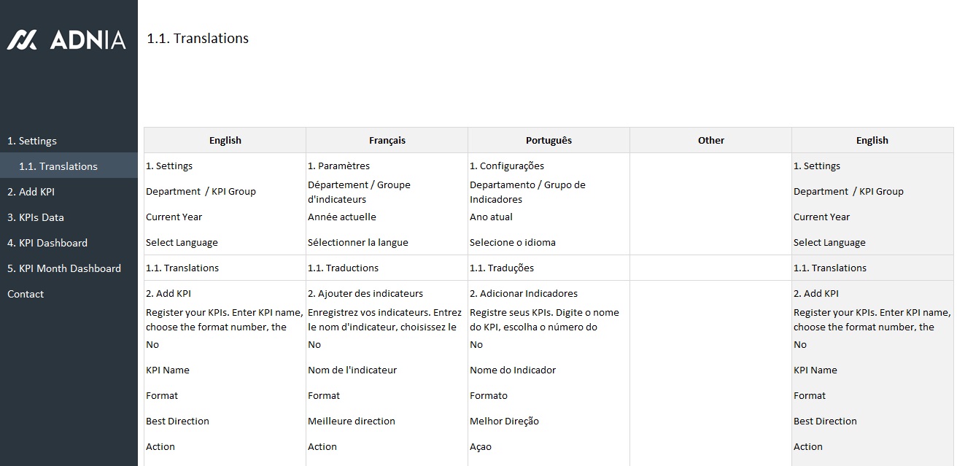Click the Portuguese cell 'Nome do Indicador'
This screenshot has height=466, width=957.
[x=513, y=370]
